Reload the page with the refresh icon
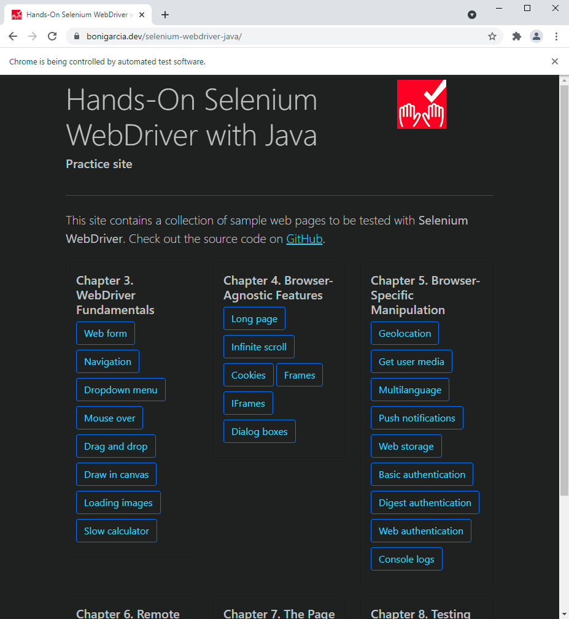The width and height of the screenshot is (569, 619). pyautogui.click(x=52, y=36)
